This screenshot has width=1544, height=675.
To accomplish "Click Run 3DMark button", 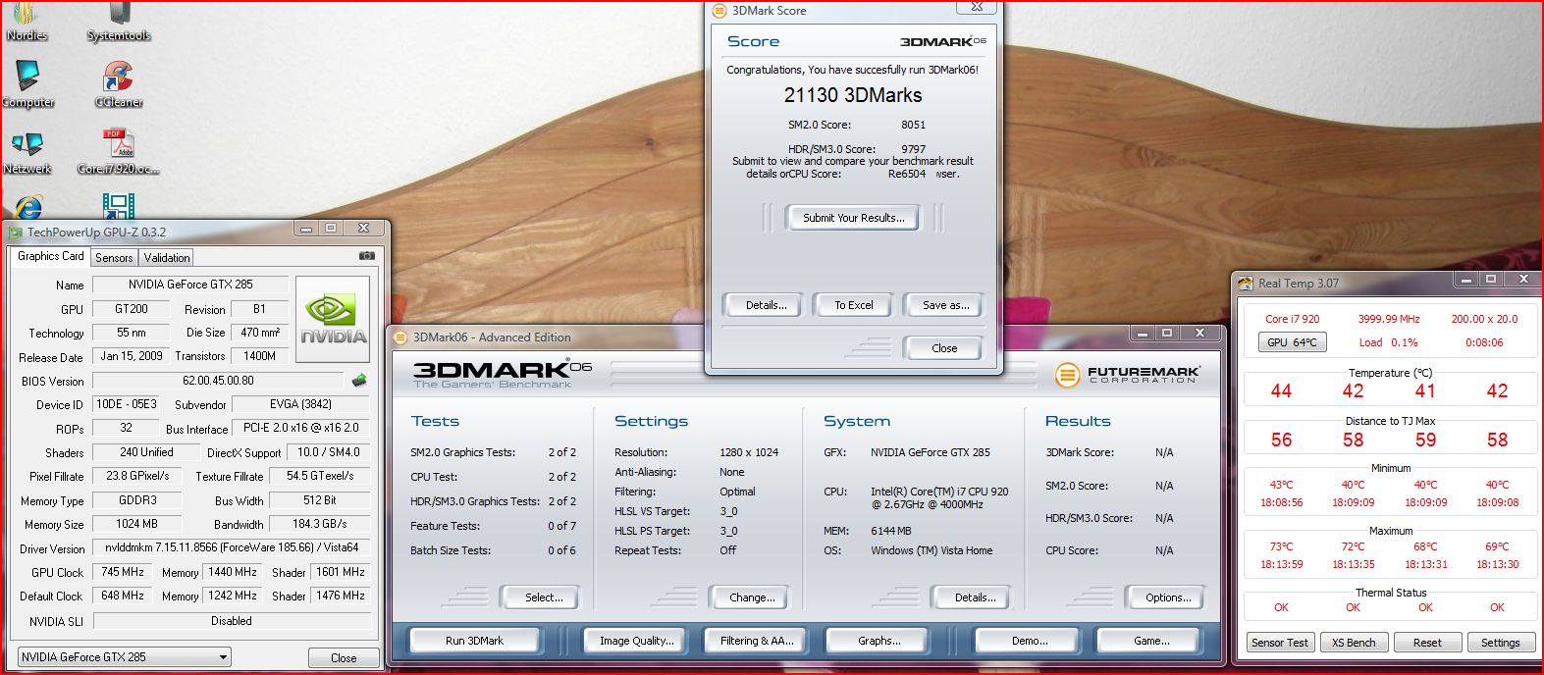I will tap(474, 641).
